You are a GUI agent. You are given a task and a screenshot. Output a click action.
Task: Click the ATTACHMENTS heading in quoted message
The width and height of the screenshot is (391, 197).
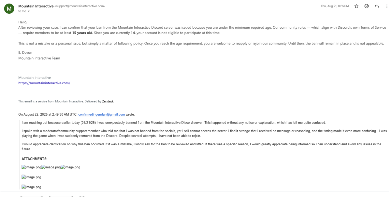pyautogui.click(x=34, y=159)
